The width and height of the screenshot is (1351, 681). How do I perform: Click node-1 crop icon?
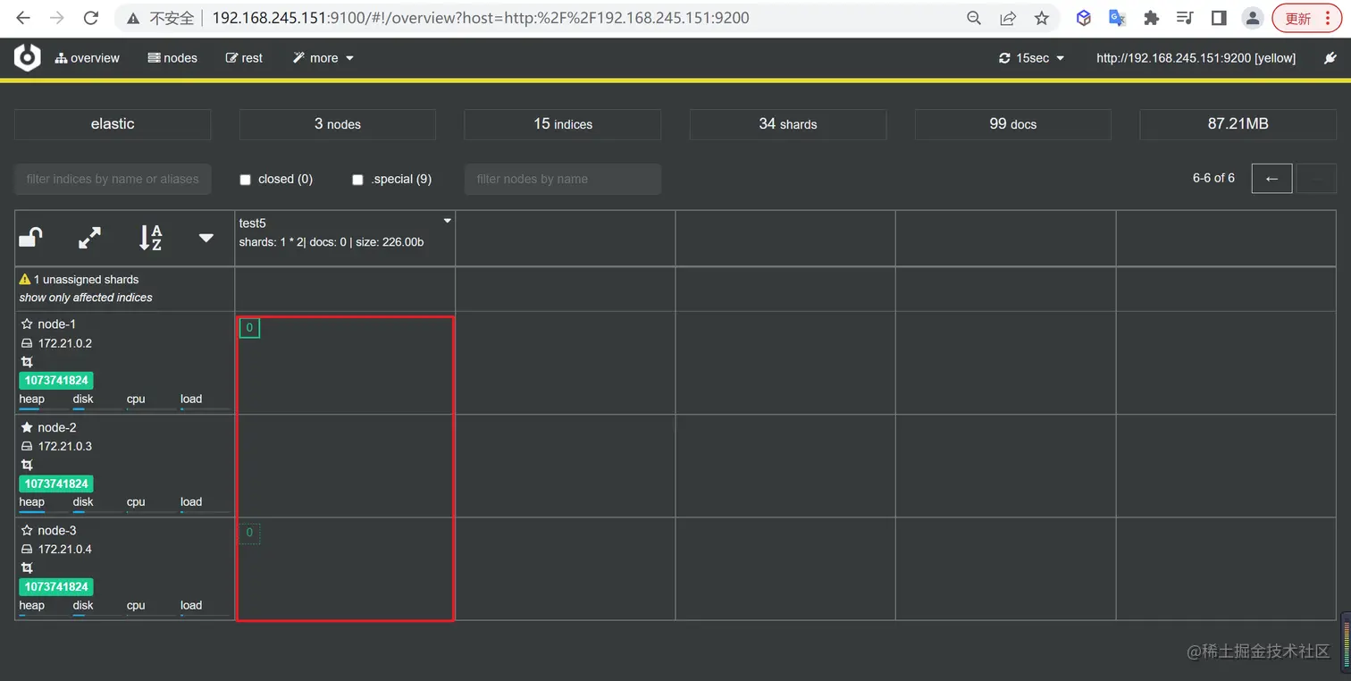pyautogui.click(x=27, y=362)
